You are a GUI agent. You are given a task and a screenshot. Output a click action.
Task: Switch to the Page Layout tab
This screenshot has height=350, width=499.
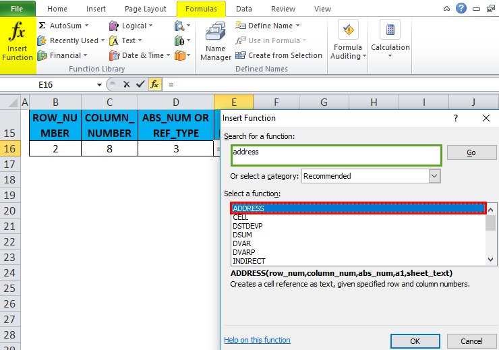(146, 9)
